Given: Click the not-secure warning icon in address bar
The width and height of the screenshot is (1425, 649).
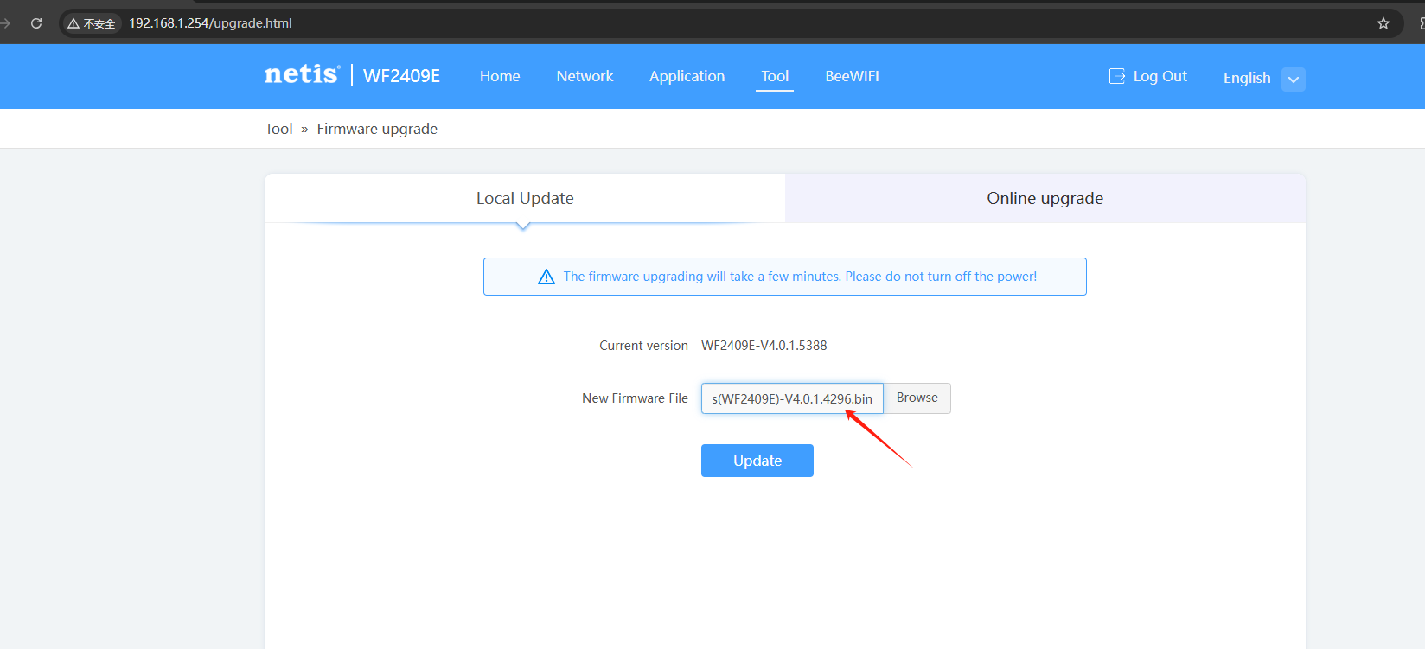Looking at the screenshot, I should 73,23.
